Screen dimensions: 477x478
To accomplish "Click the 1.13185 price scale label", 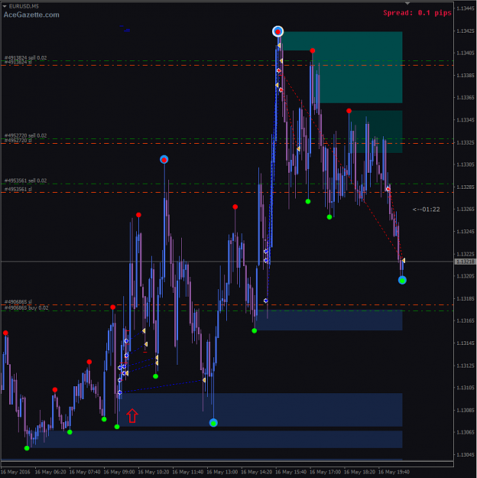I will tap(466, 298).
